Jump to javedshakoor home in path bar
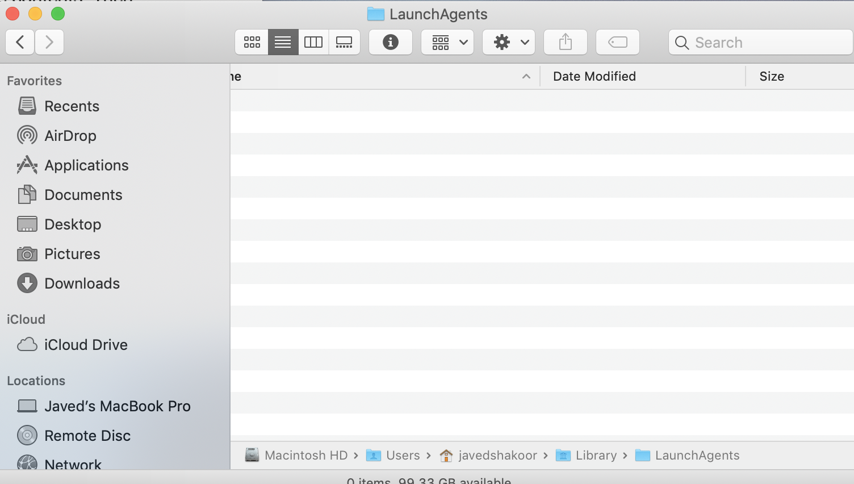 coord(488,455)
